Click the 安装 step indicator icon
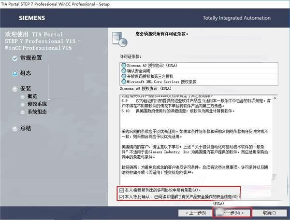The image size is (290, 220). (15, 89)
